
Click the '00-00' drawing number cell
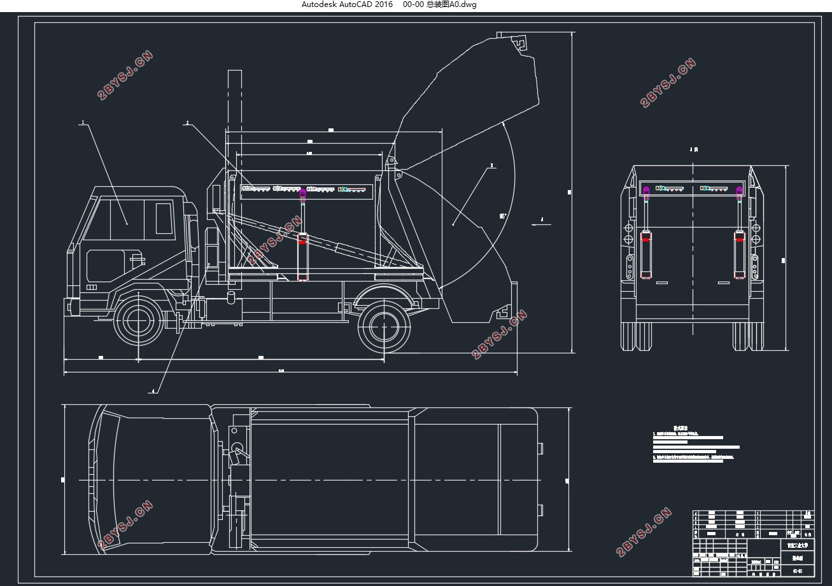(797, 571)
